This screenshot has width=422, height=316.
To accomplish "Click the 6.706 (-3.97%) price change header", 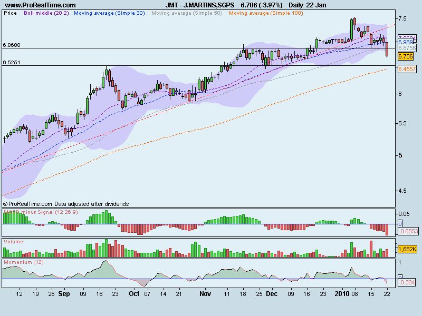I will click(x=262, y=5).
